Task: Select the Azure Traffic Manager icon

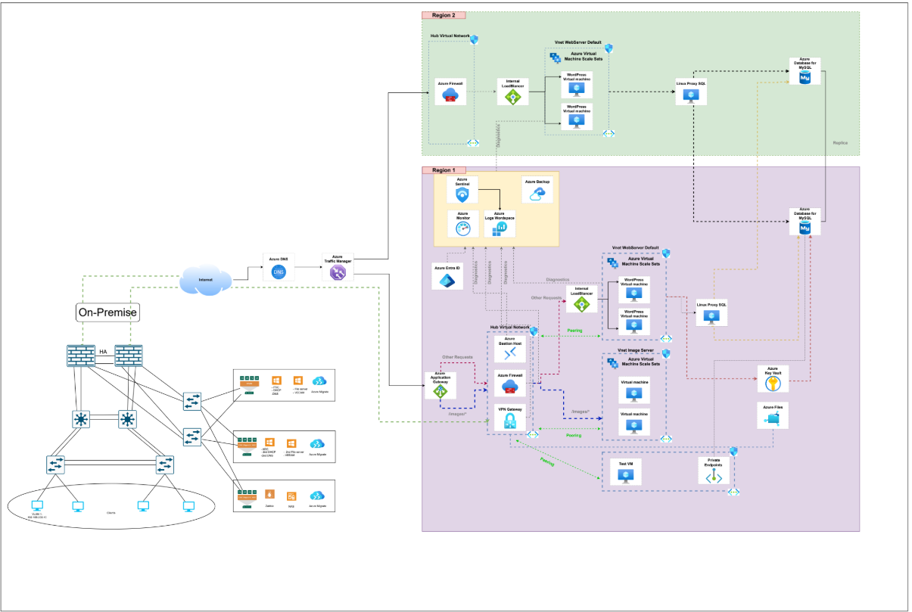Action: (338, 273)
